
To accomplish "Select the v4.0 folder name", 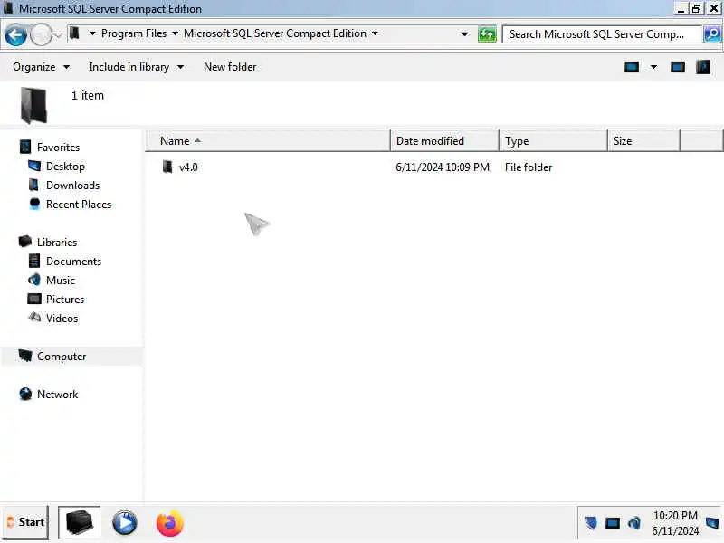I will [188, 167].
